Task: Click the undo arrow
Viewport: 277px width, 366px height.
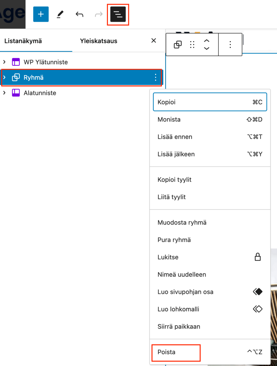Action: [x=79, y=14]
